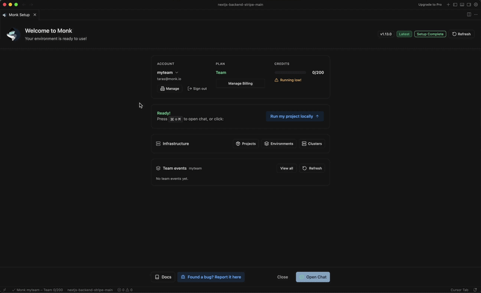Image resolution: width=481 pixels, height=293 pixels.
Task: Click the credits progress bar
Action: (x=290, y=73)
